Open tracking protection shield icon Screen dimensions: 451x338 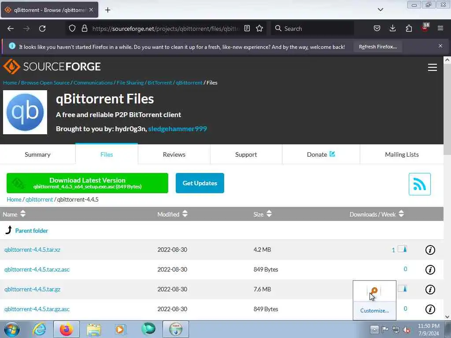coord(72,28)
